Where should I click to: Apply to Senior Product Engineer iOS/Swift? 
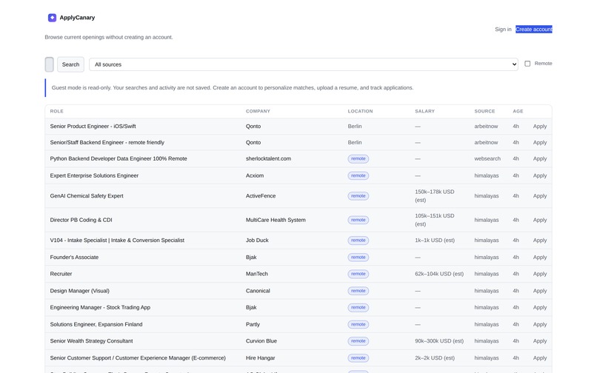(x=539, y=127)
